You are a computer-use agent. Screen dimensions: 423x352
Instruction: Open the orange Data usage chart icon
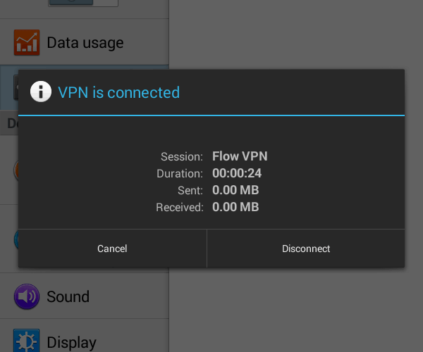tap(27, 42)
